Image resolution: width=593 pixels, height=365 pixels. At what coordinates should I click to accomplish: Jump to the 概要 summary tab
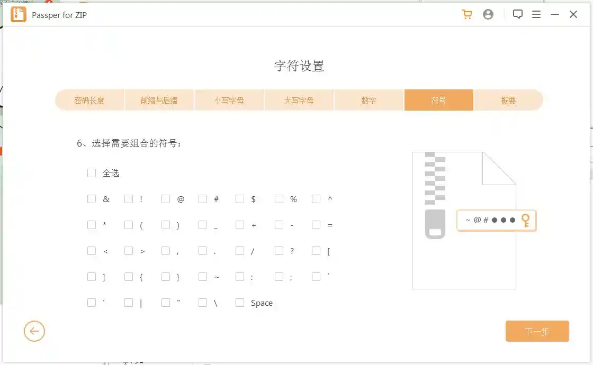tap(509, 100)
